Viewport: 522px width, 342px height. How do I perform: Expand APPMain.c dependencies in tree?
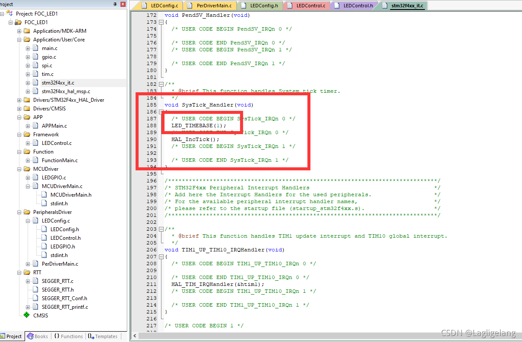click(x=28, y=126)
